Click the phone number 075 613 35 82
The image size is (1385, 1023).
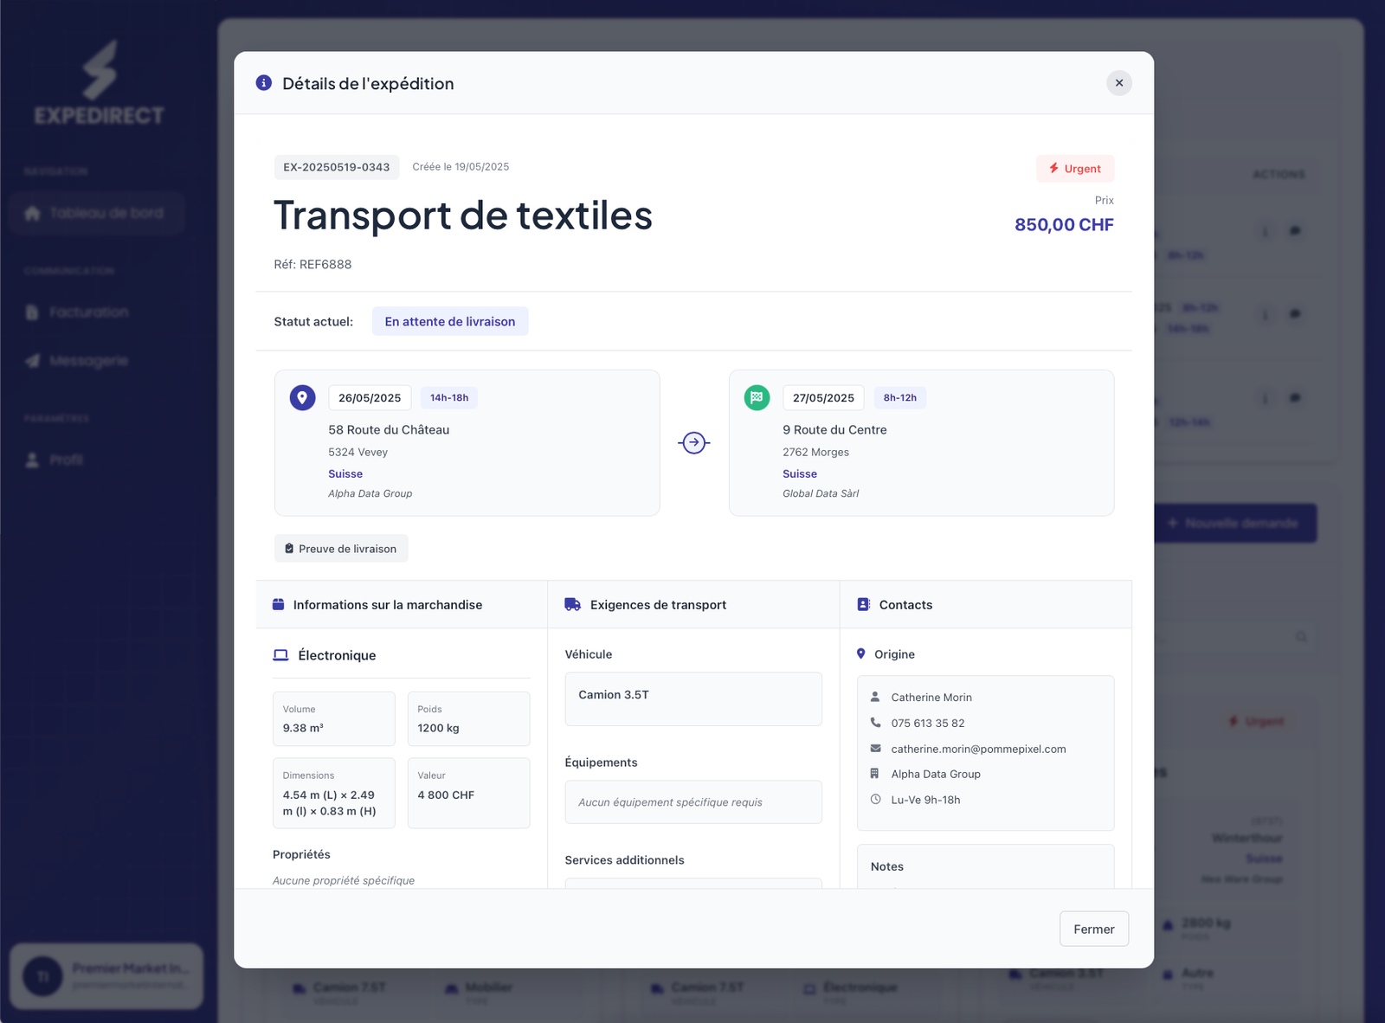click(x=928, y=723)
